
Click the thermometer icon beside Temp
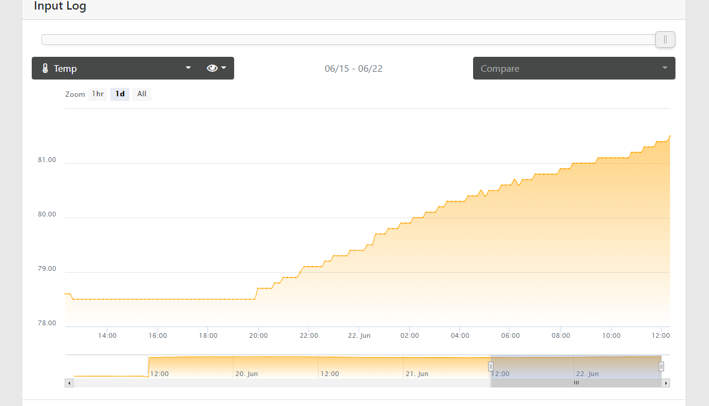pyautogui.click(x=45, y=69)
